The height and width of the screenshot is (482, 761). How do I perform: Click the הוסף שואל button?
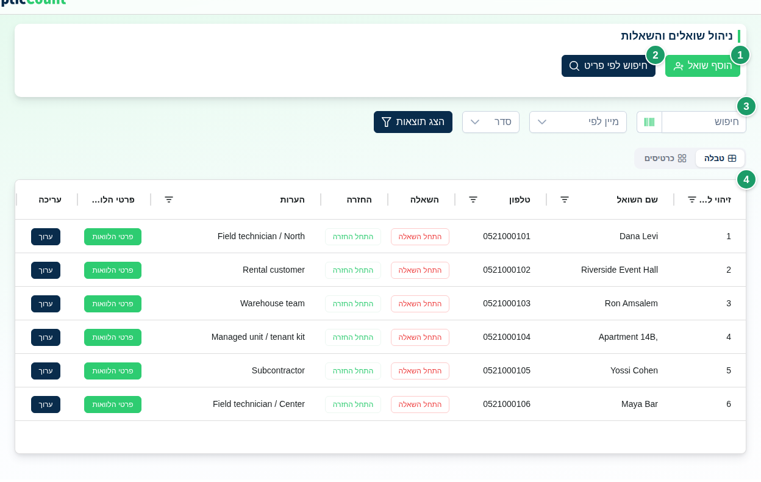pyautogui.click(x=702, y=66)
